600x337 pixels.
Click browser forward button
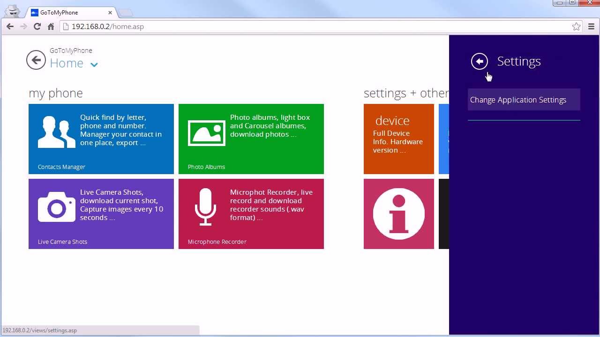[23, 27]
